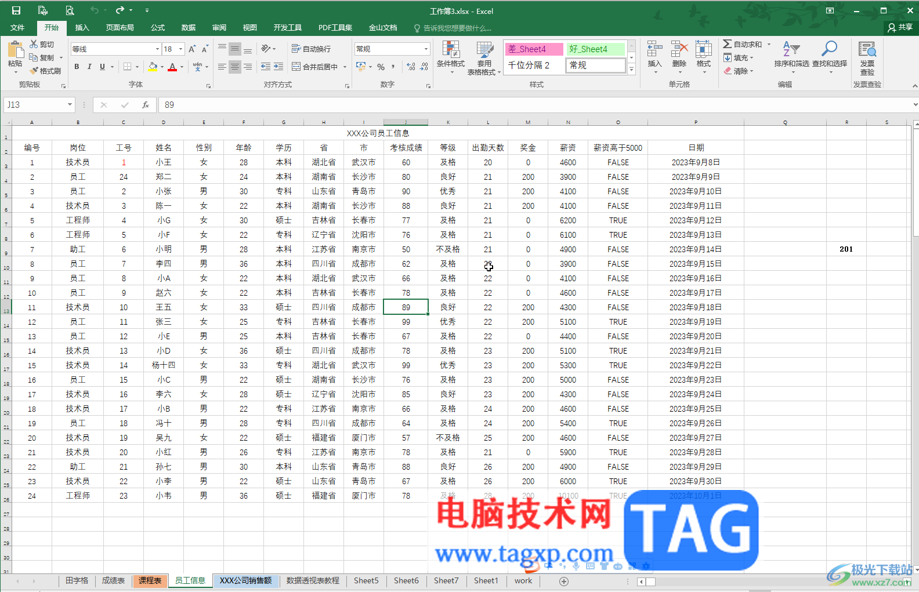Click the font color A swatch
This screenshot has height=592, width=919.
click(x=172, y=67)
